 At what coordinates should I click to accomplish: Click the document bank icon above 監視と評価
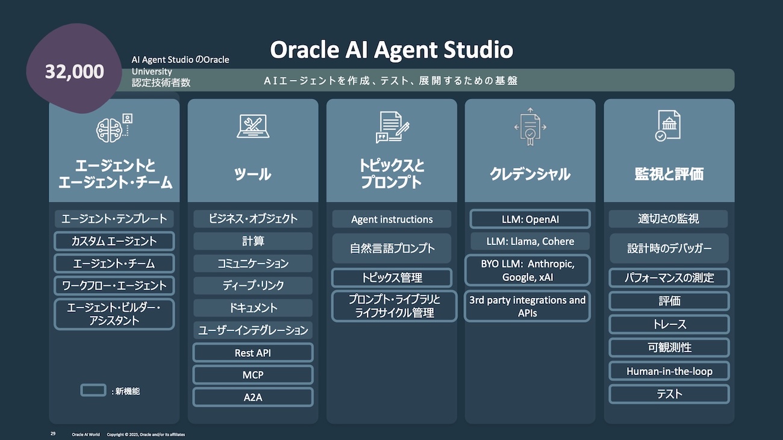tap(669, 126)
